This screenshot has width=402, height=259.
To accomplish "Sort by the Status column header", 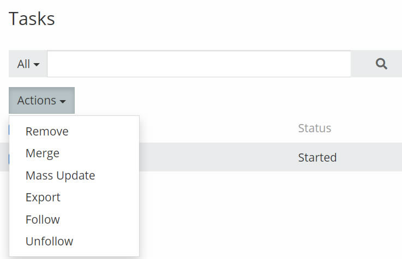I will tap(314, 129).
